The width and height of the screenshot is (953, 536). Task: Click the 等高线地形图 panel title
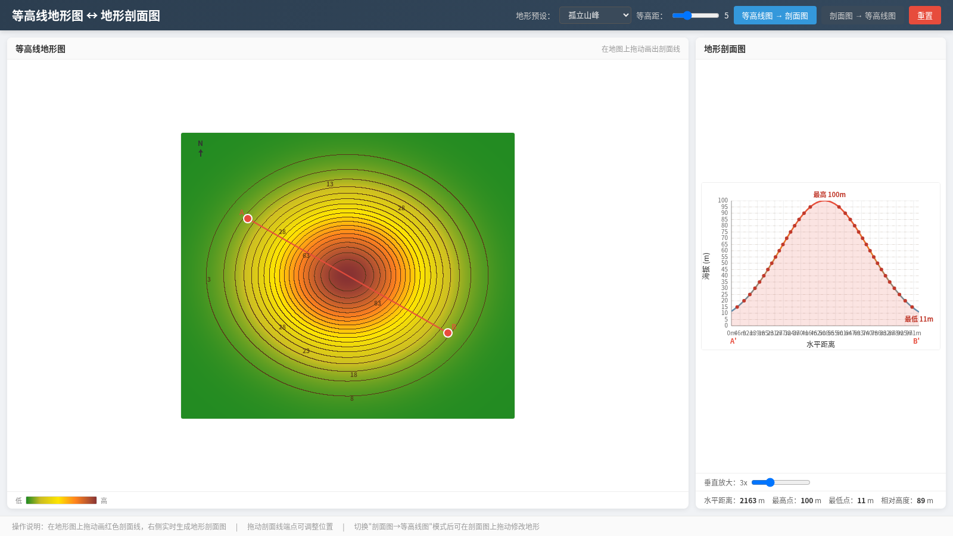click(41, 49)
